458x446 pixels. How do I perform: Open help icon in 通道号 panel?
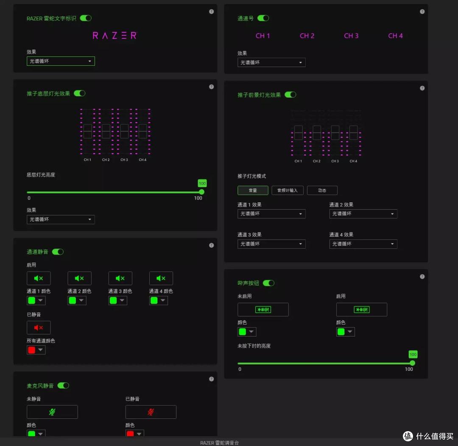(422, 12)
